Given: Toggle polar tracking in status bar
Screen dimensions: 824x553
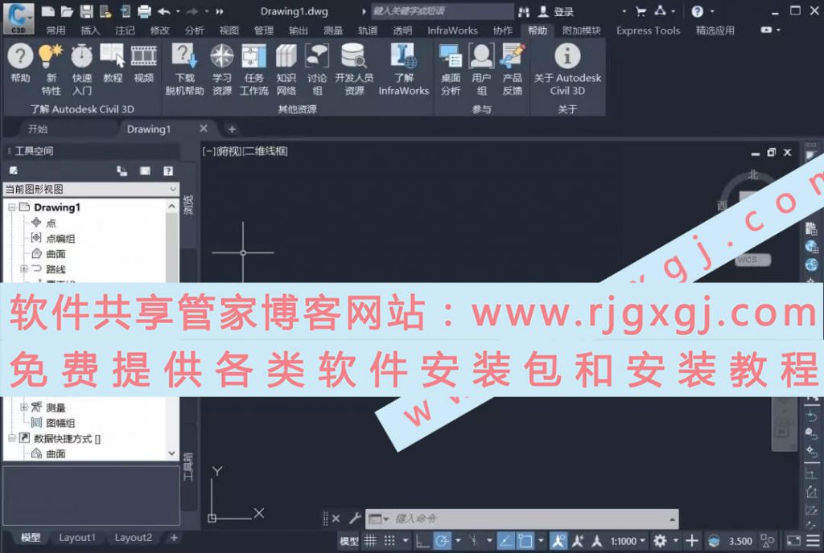Looking at the screenshot, I should (x=443, y=541).
